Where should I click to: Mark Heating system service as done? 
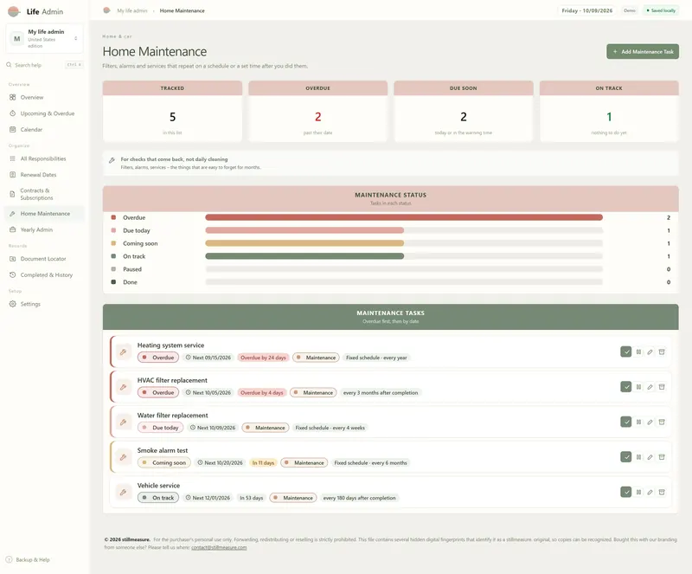coord(625,351)
